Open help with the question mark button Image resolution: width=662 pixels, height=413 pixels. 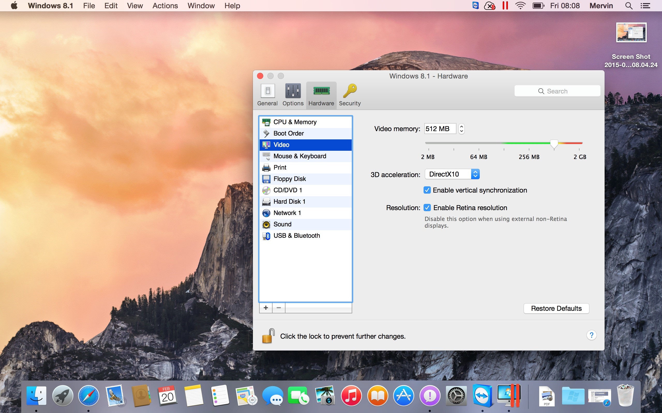[591, 335]
